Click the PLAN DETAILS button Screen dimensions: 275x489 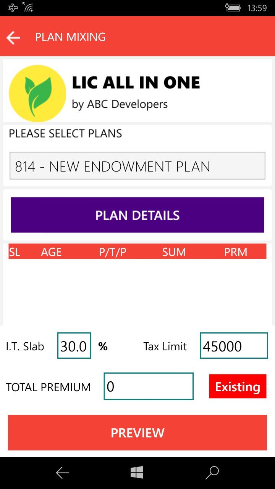tap(137, 215)
